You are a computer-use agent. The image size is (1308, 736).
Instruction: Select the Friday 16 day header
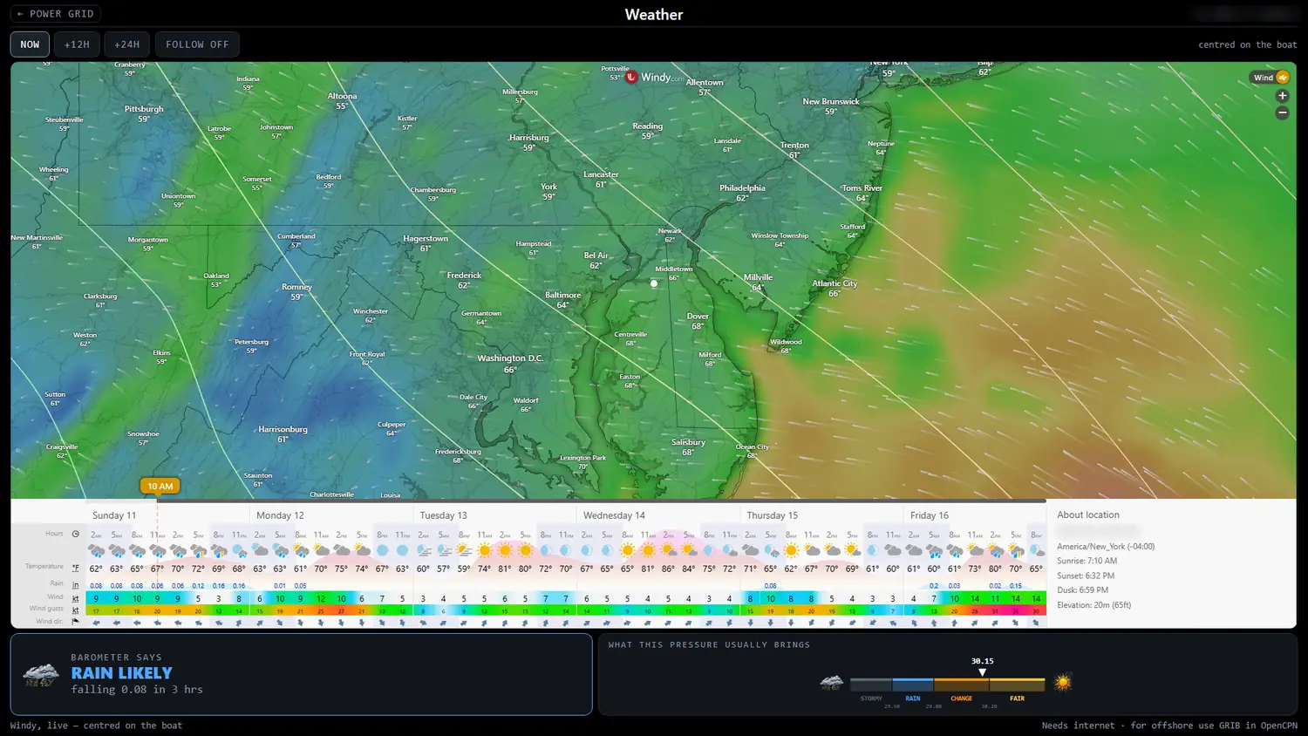(930, 515)
